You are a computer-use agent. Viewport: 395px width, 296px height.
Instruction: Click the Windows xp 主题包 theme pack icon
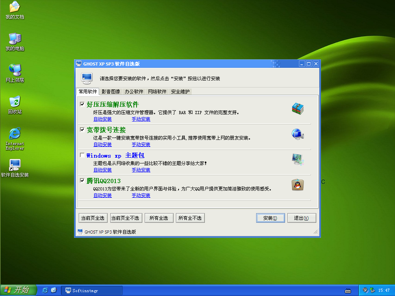click(x=298, y=159)
